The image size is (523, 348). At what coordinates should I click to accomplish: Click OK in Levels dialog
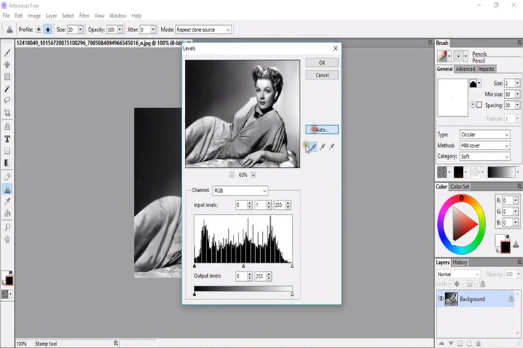tap(322, 63)
